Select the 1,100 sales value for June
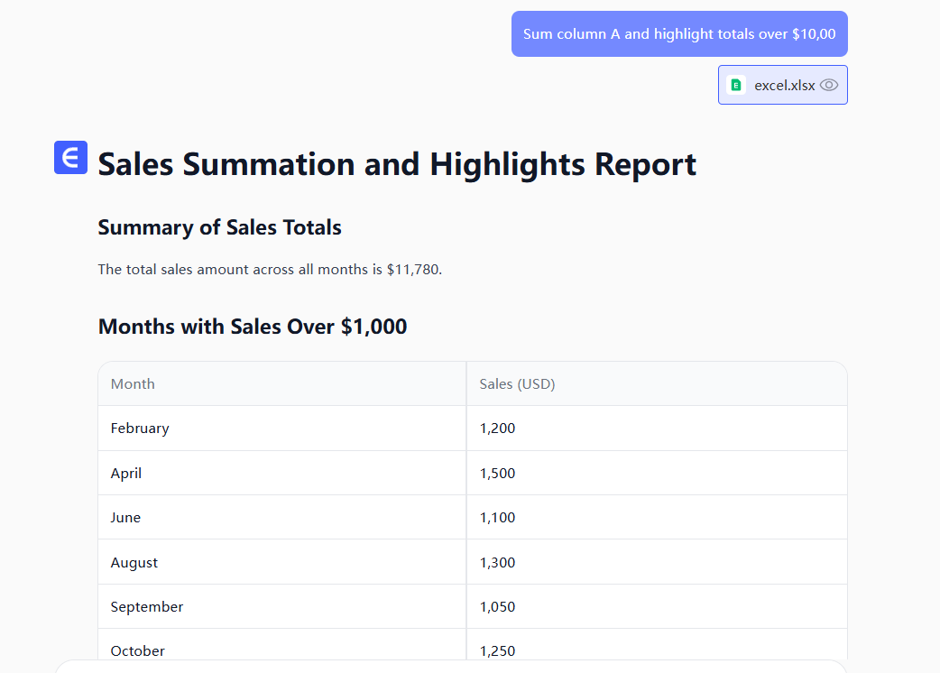The width and height of the screenshot is (940, 673). [x=497, y=518]
